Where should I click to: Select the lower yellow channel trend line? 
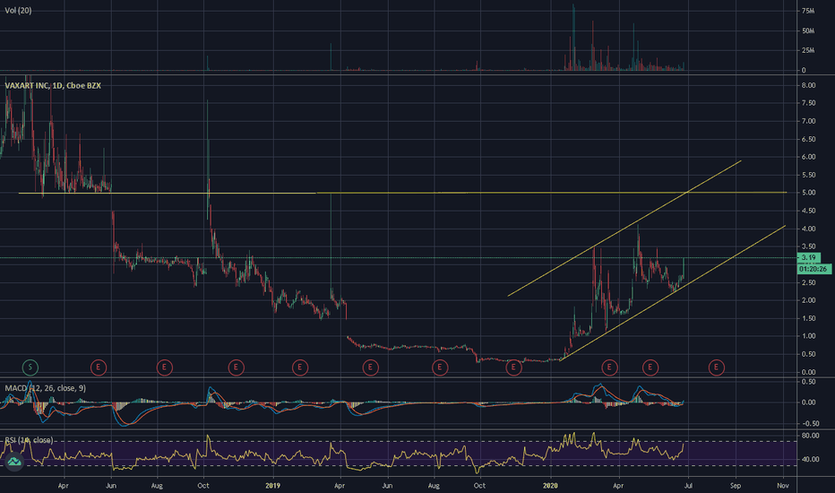point(673,293)
